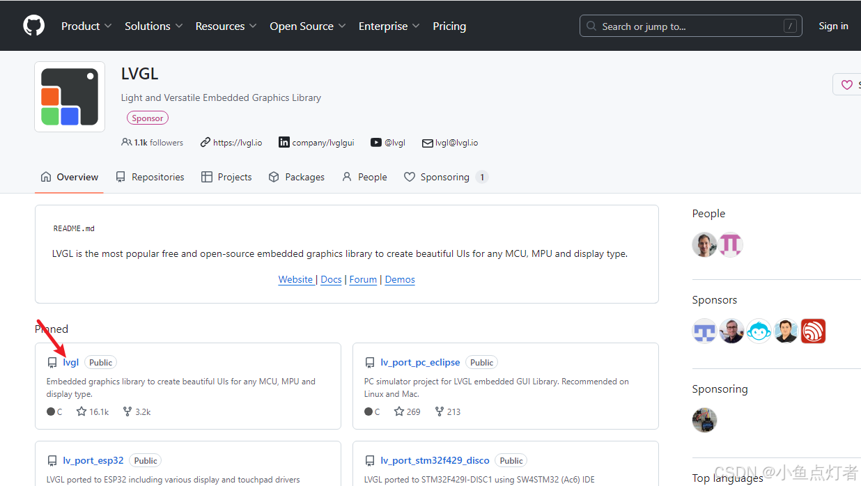
Task: Open the company/lvglgui link
Action: coord(323,142)
